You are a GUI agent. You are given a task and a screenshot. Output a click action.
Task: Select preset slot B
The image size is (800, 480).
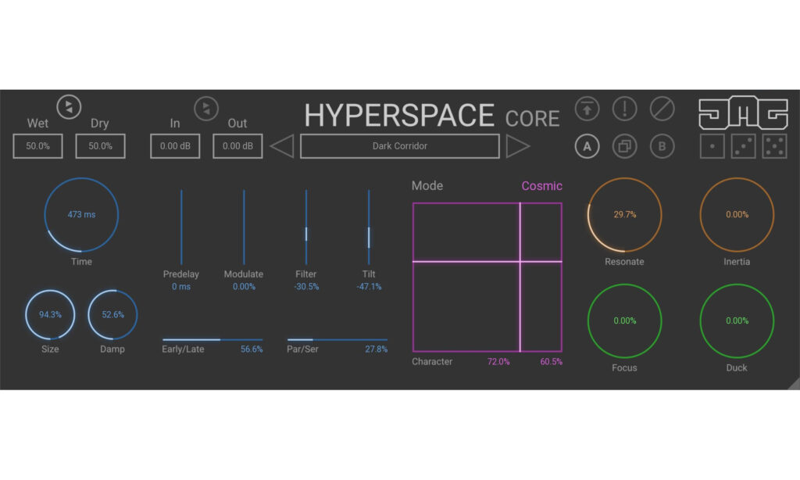[662, 146]
